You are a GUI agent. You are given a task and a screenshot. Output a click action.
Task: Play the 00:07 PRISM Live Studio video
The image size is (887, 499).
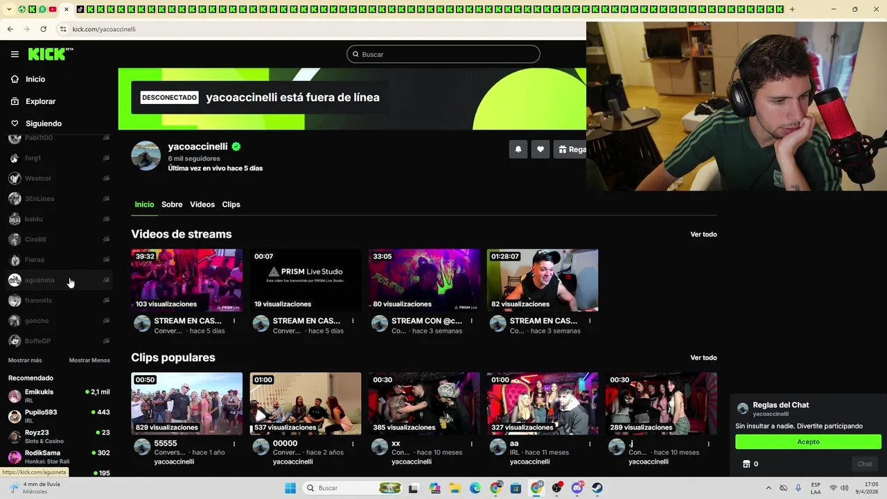click(306, 280)
